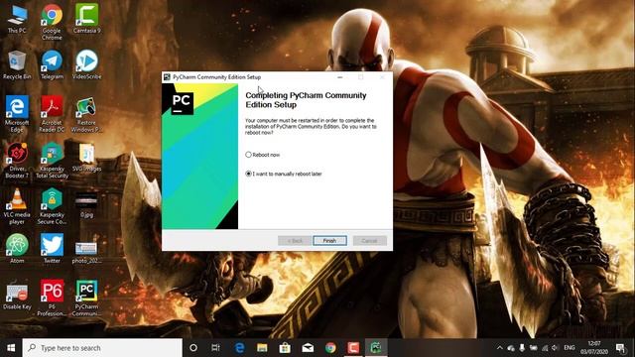Select the Reboot now option
This screenshot has height=357, width=635.
(x=262, y=155)
